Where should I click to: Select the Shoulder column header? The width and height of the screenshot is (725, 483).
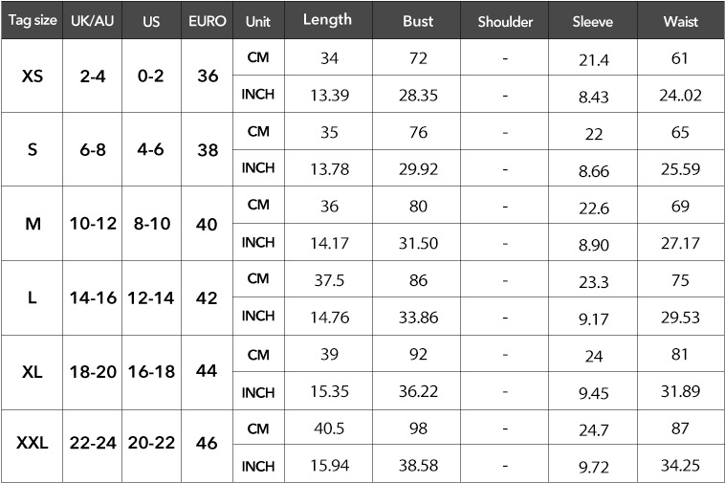click(505, 20)
